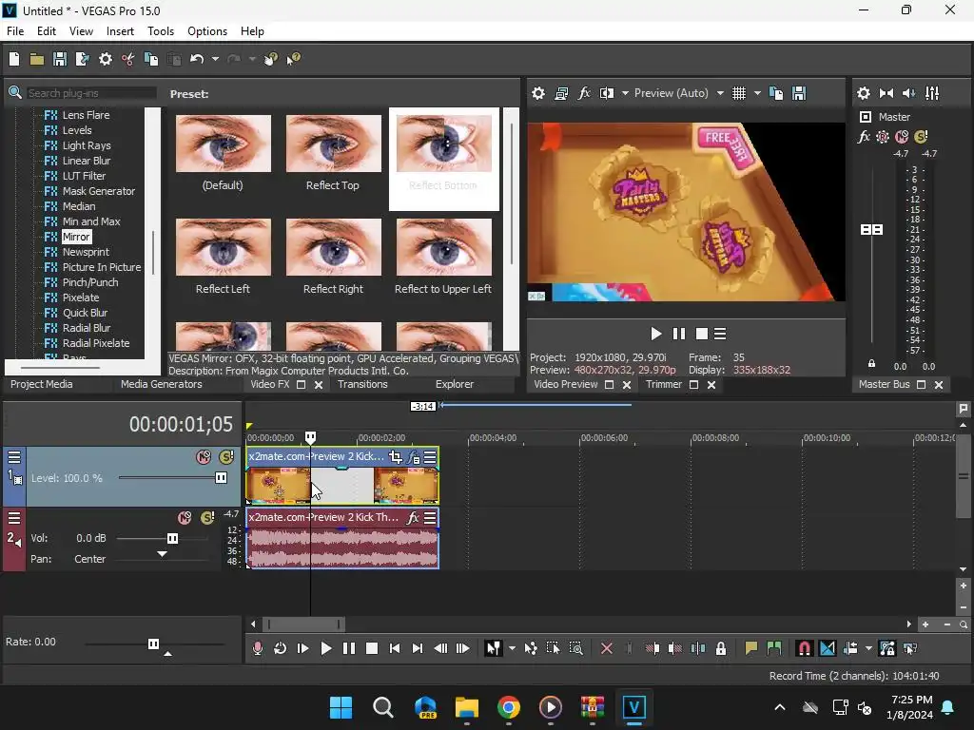Open project Properties gear in main toolbar
Viewport: 974px width, 730px height.
click(106, 59)
